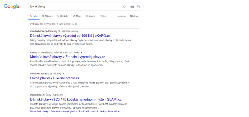Click the snippet beginning 'Bikiny, tankiny i elegantní'
The image size is (249, 117).
81,42
